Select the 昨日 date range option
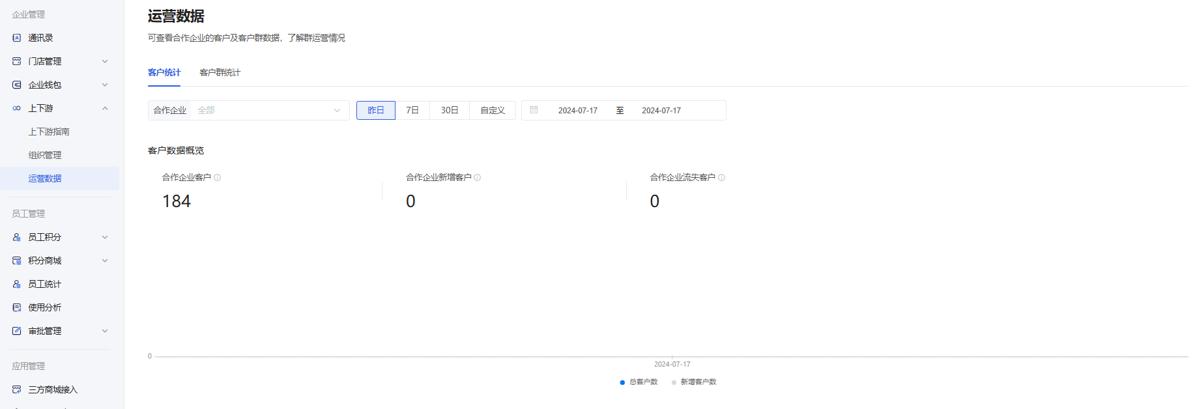Image resolution: width=1193 pixels, height=409 pixels. pos(376,110)
